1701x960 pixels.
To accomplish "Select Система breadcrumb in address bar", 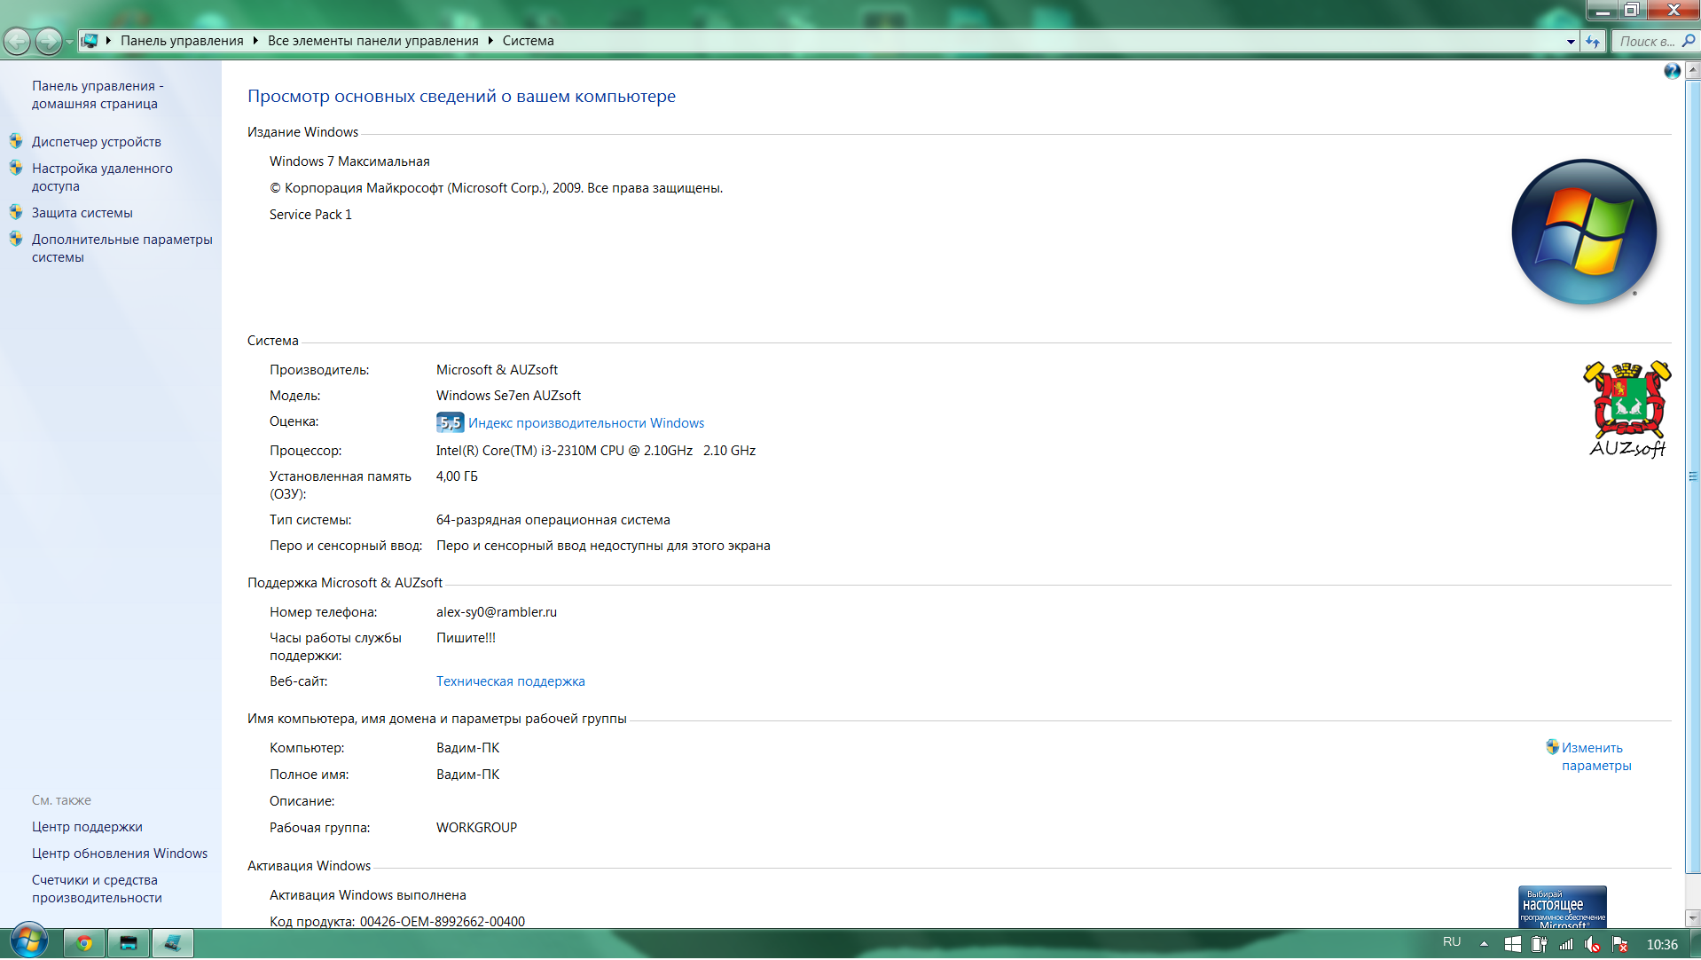I will pyautogui.click(x=528, y=41).
